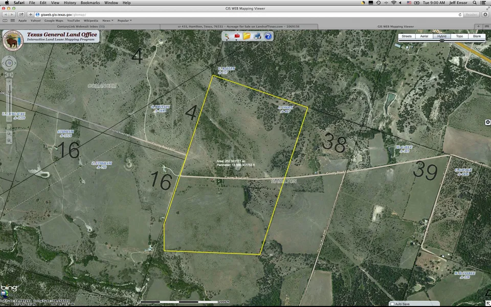Viewport: 491px width, 307px height.
Task: Select the Streets basemap option
Action: tap(407, 36)
